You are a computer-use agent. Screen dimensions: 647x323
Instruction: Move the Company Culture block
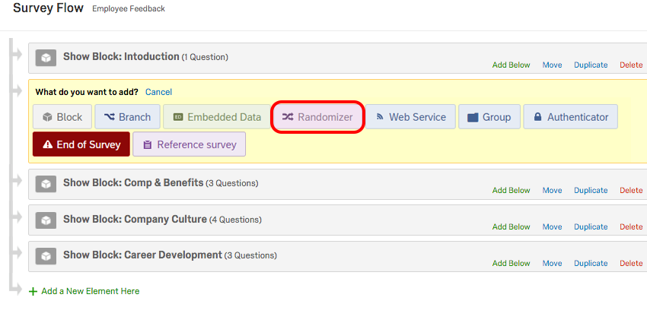point(552,227)
